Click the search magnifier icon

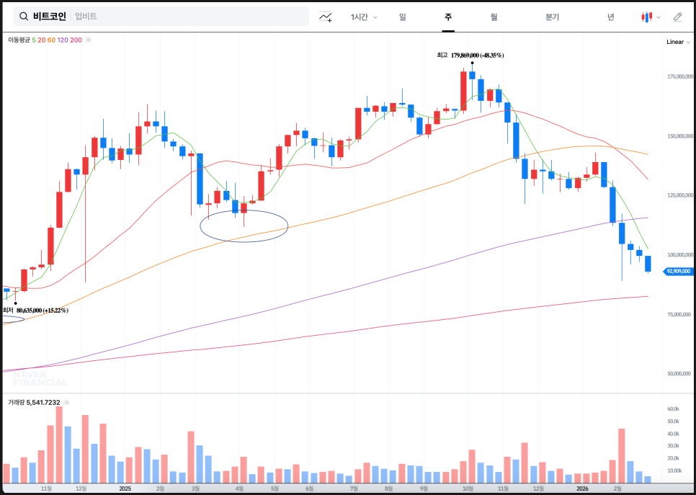point(24,17)
